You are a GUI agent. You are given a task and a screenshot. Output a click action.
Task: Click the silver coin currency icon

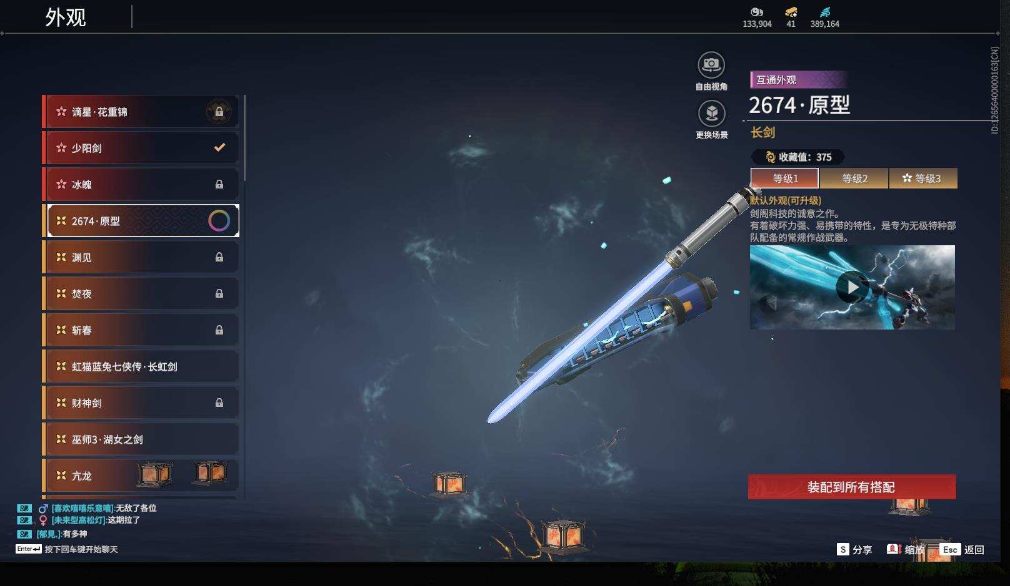757,12
